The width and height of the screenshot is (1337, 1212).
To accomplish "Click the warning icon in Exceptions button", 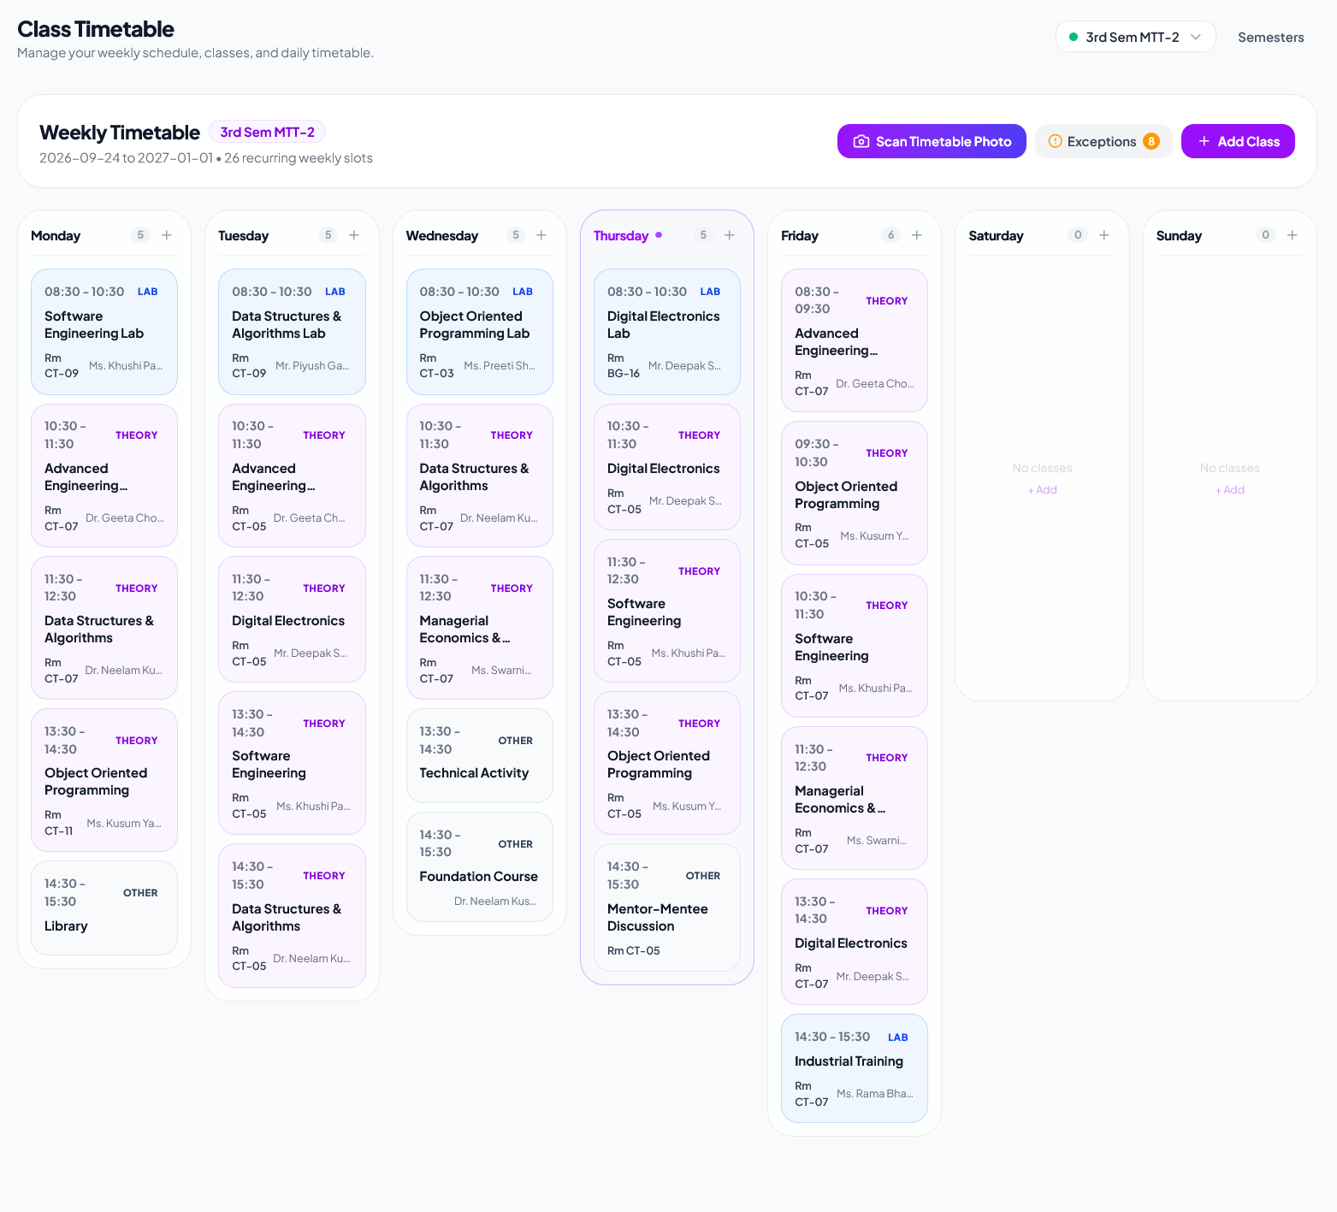I will (1056, 141).
